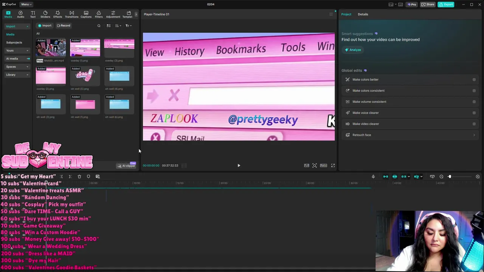Image resolution: width=484 pixels, height=272 pixels.
Task: Open the Templates tab
Action: (x=129, y=14)
